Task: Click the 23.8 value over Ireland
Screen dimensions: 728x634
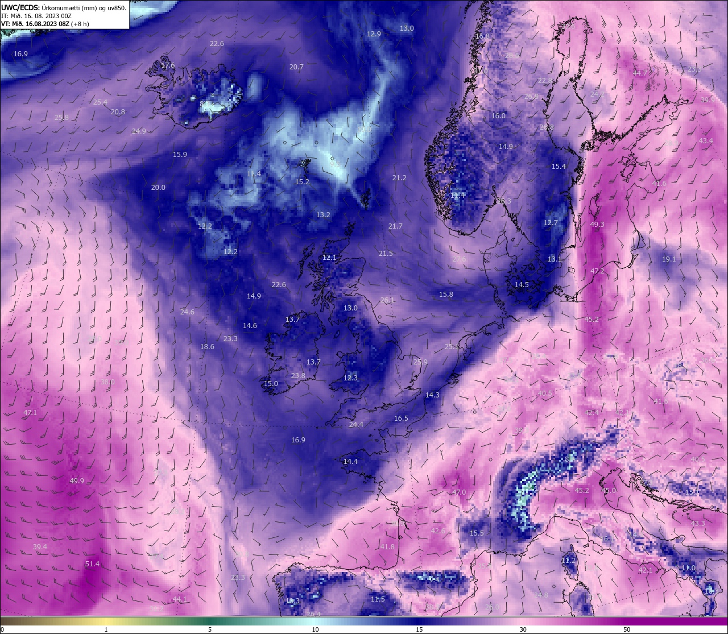Action: [x=298, y=376]
